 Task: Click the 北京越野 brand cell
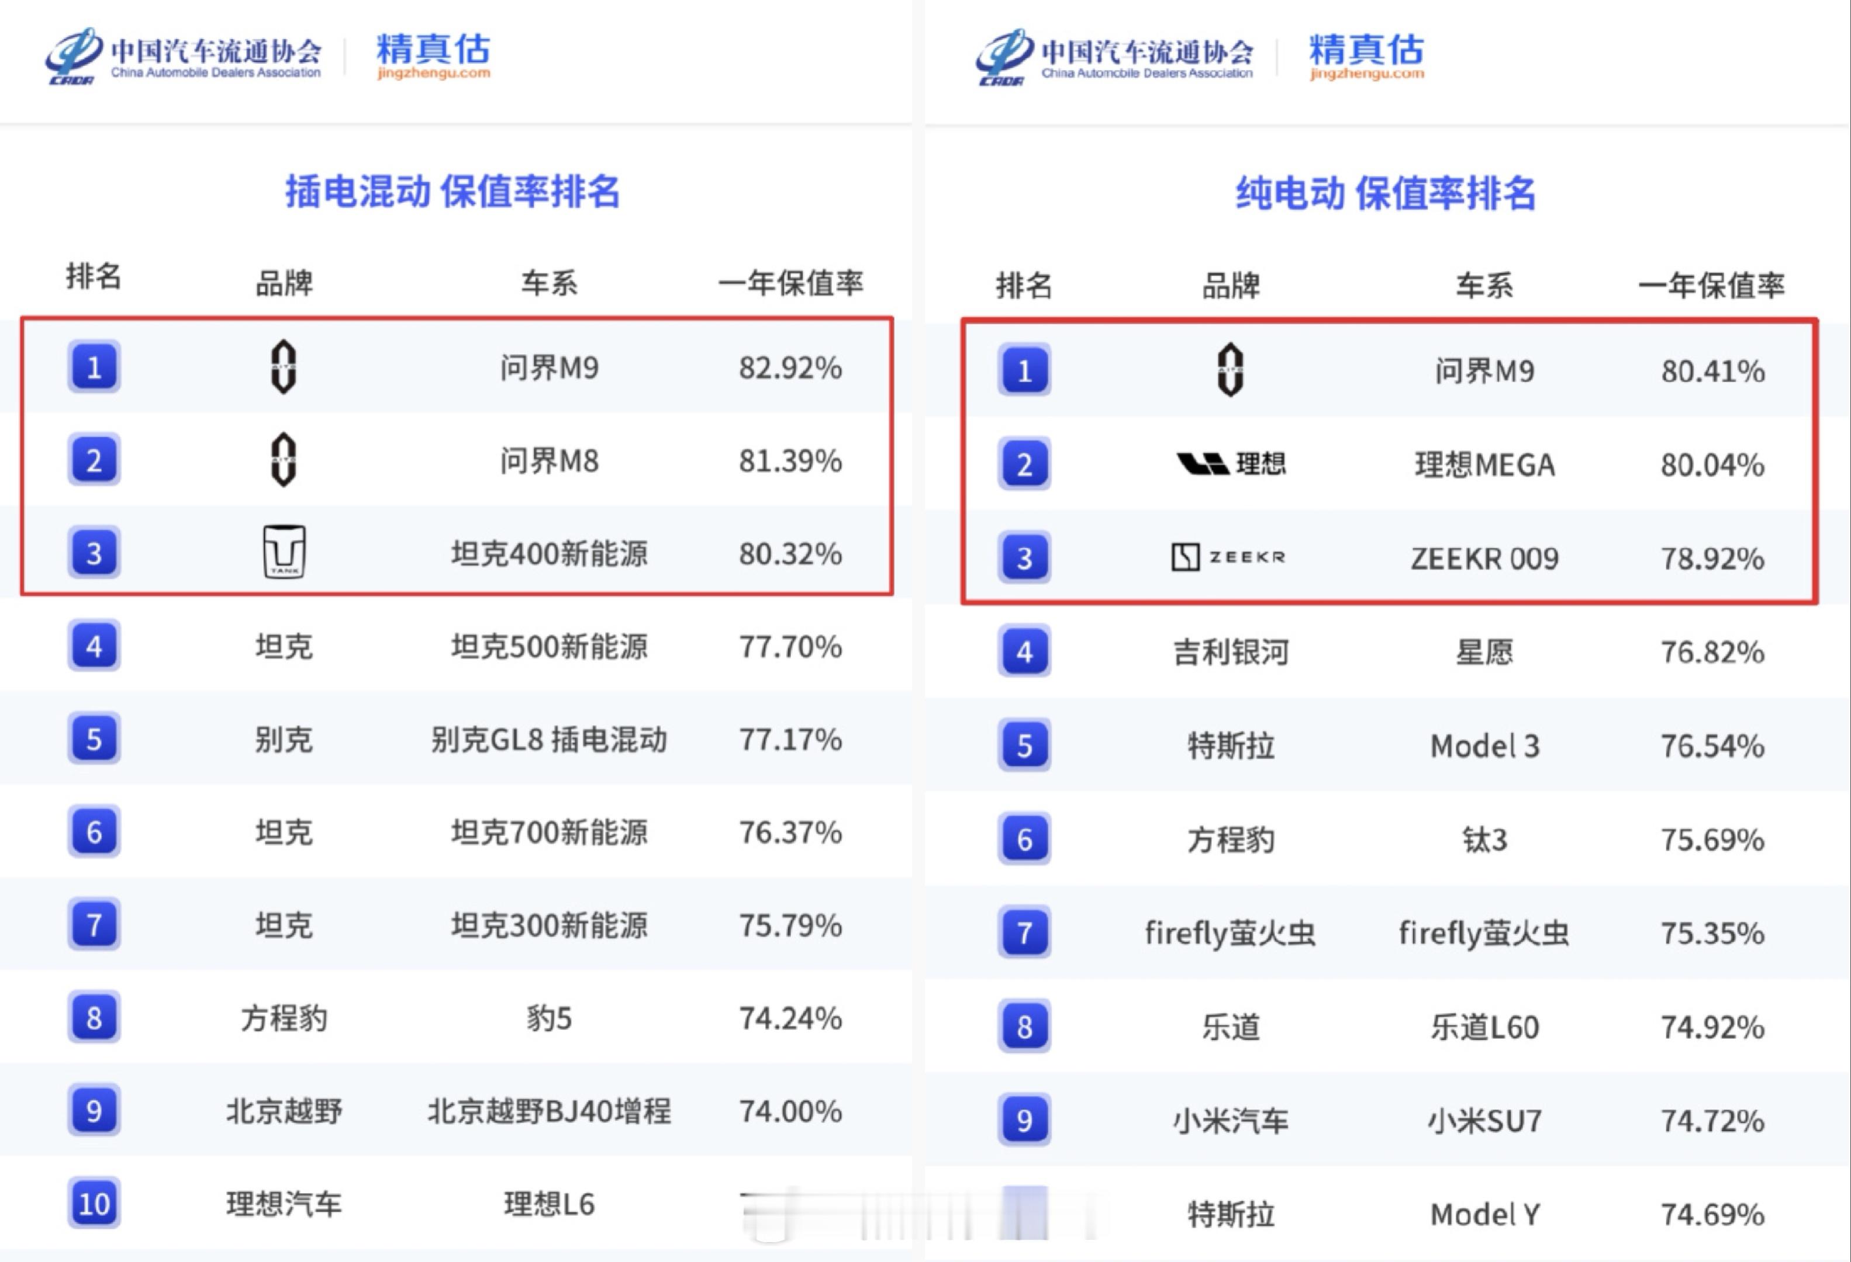pyautogui.click(x=284, y=1111)
